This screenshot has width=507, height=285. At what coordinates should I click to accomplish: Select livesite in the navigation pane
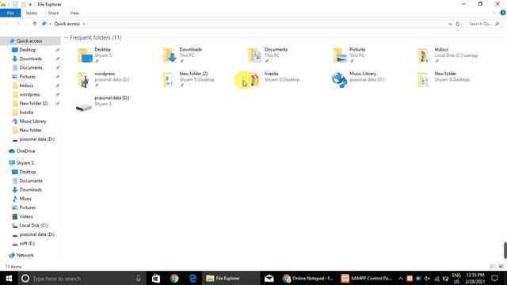click(x=26, y=112)
